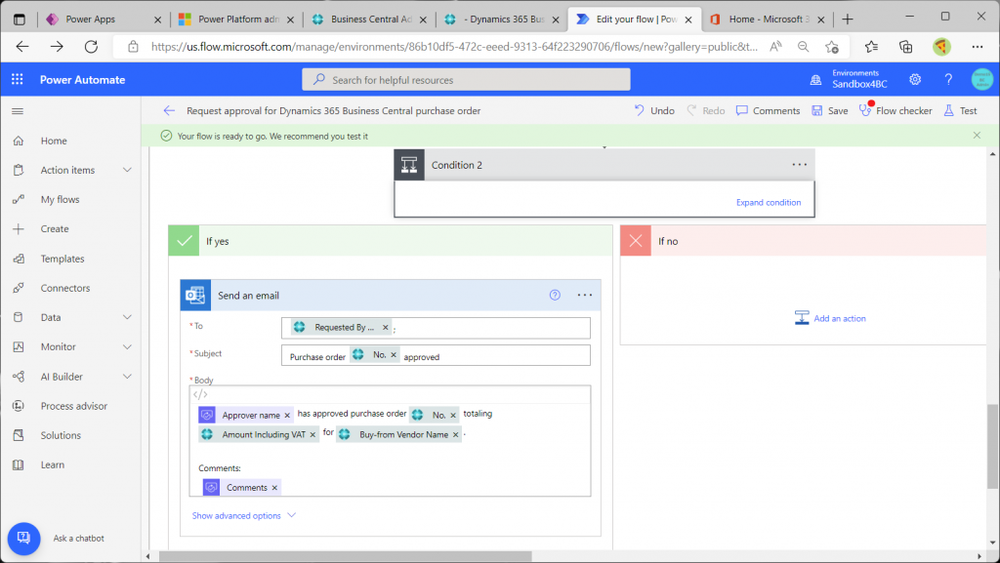Click the Solutions sidebar icon

point(19,435)
